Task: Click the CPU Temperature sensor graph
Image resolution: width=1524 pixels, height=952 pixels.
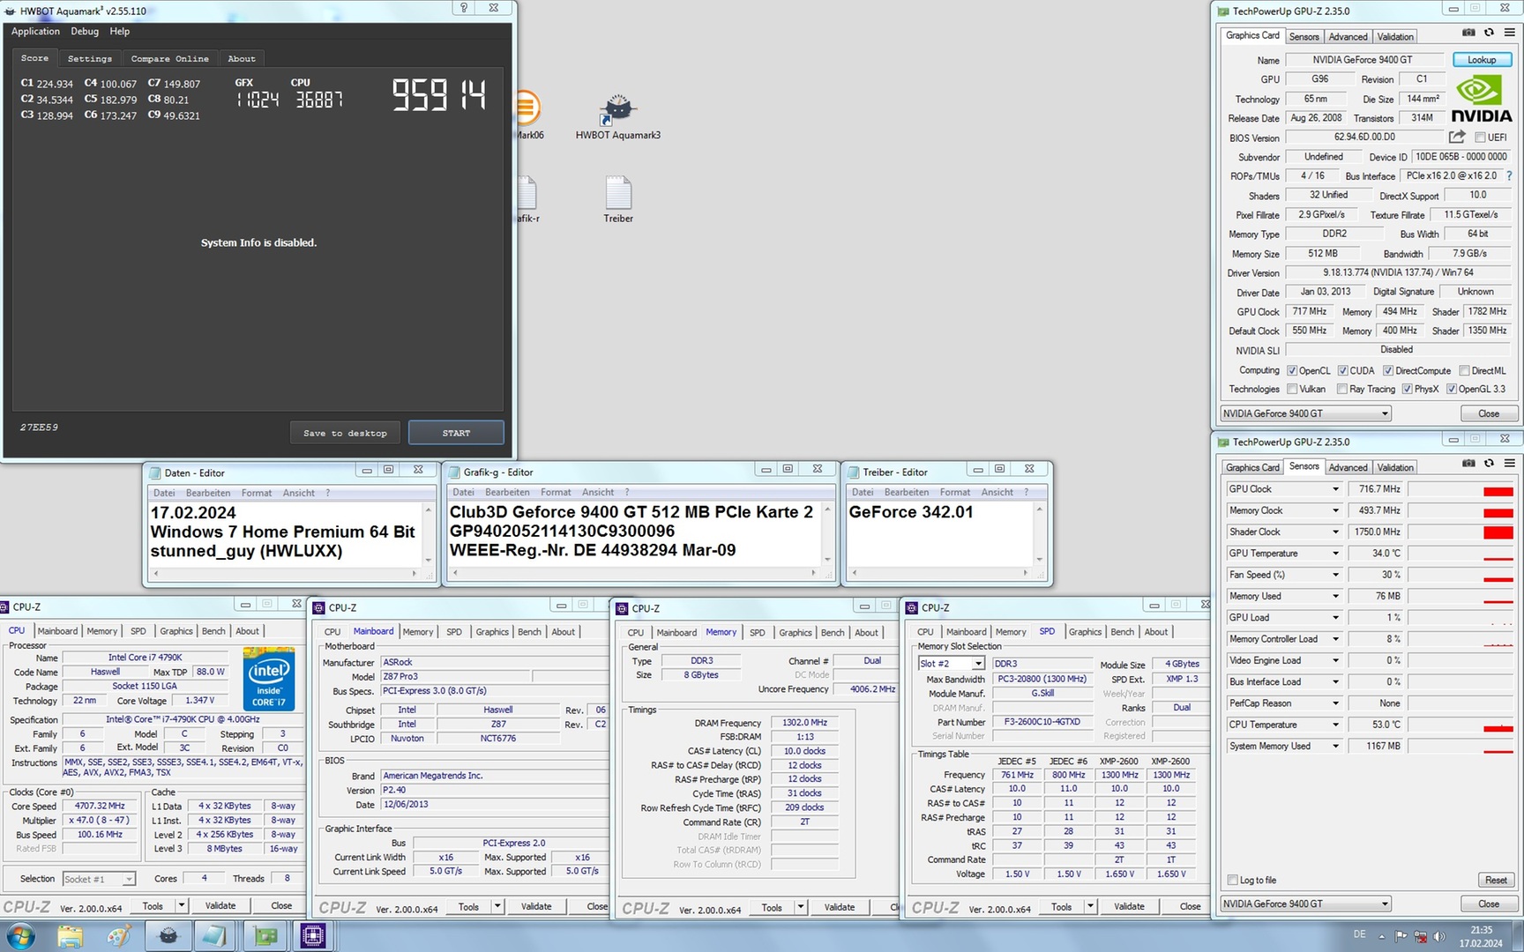Action: (1461, 725)
